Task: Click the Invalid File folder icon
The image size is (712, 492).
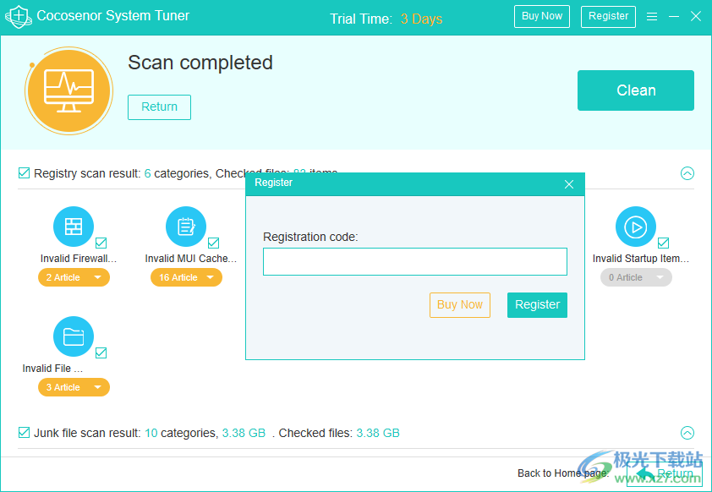Action: (74, 337)
